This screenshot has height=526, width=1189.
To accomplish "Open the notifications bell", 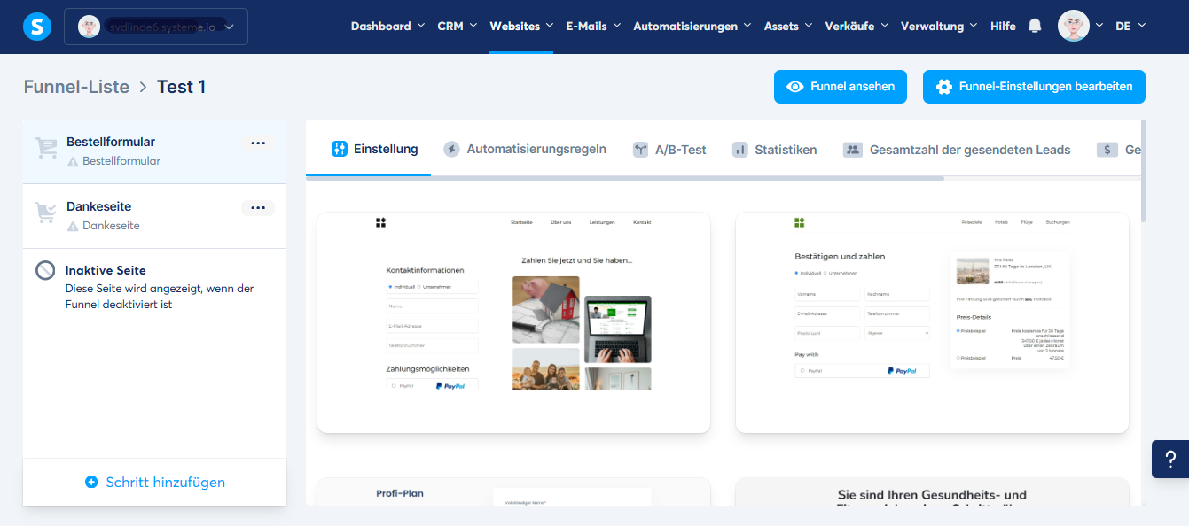I will (1035, 27).
